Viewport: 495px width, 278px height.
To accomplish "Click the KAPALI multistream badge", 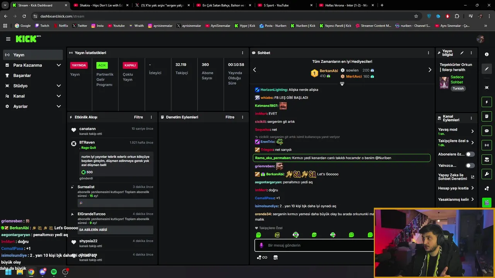I will click(130, 65).
